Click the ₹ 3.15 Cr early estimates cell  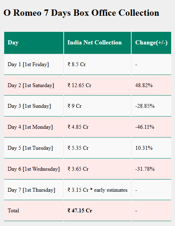click(x=97, y=190)
